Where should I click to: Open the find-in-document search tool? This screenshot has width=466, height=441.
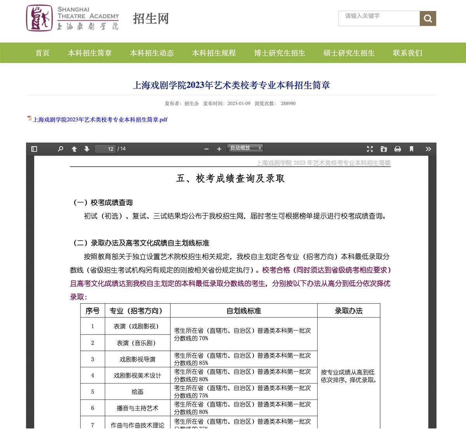point(60,149)
